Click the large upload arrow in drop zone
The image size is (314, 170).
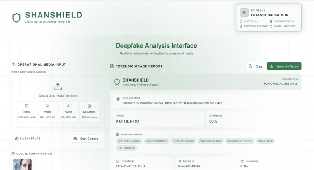pyautogui.click(x=58, y=87)
